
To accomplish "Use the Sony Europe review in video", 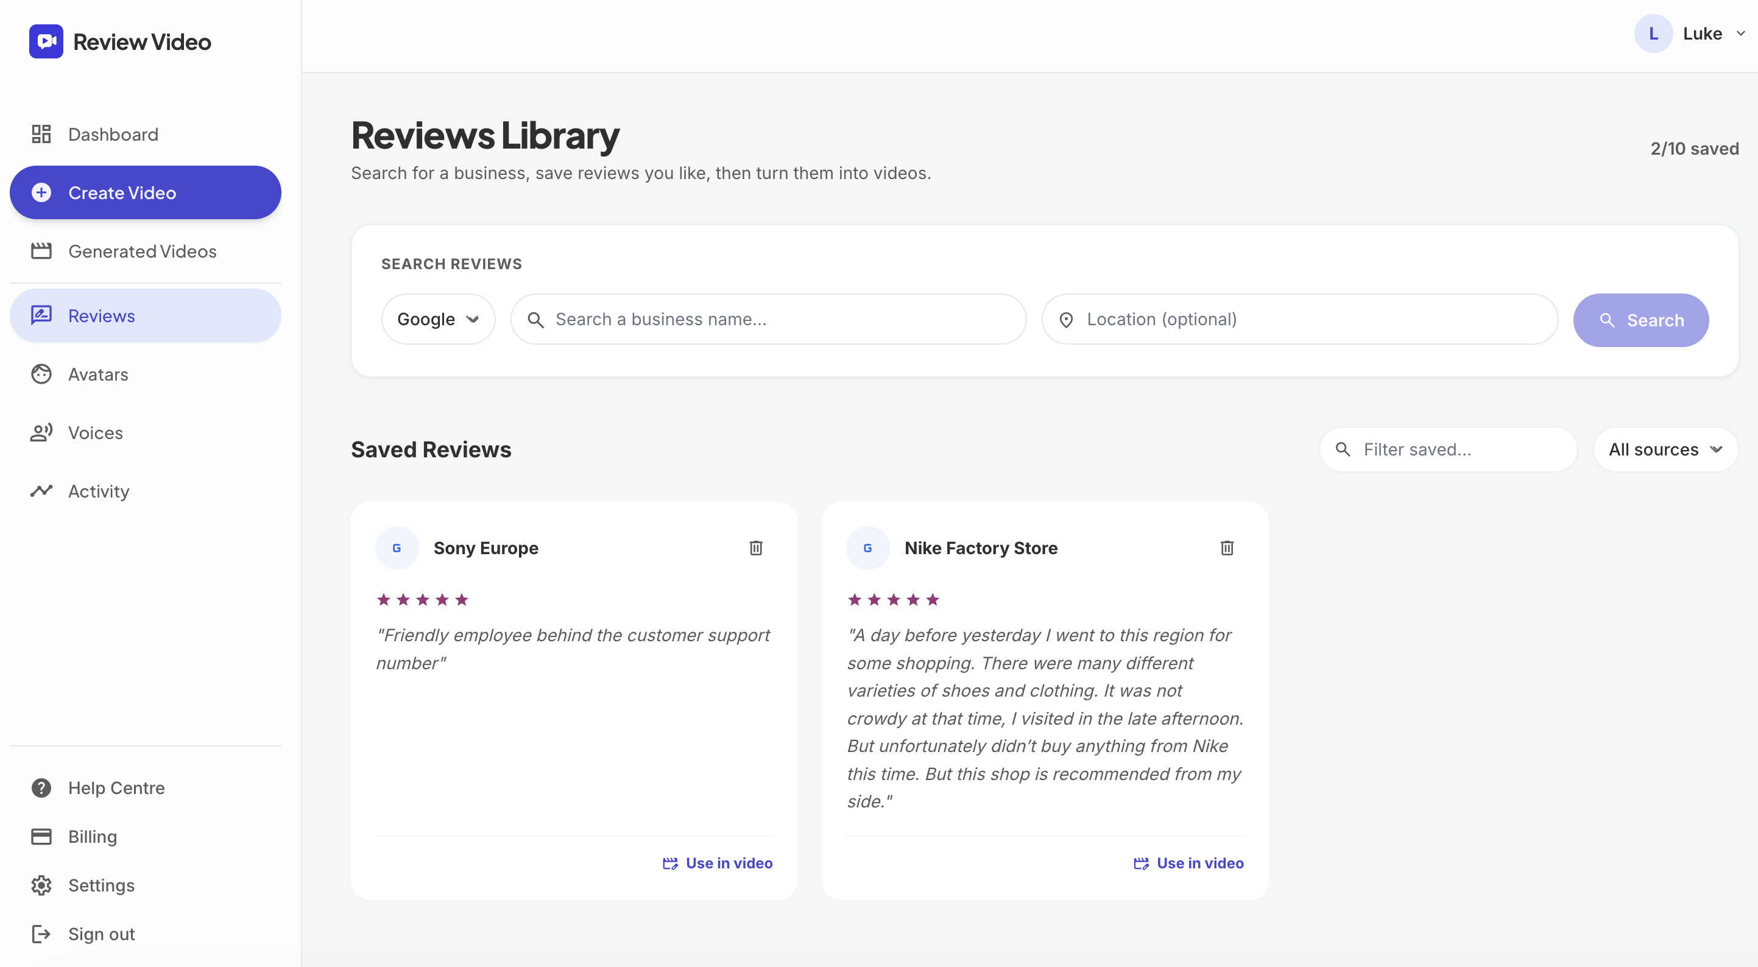I will pos(717,863).
